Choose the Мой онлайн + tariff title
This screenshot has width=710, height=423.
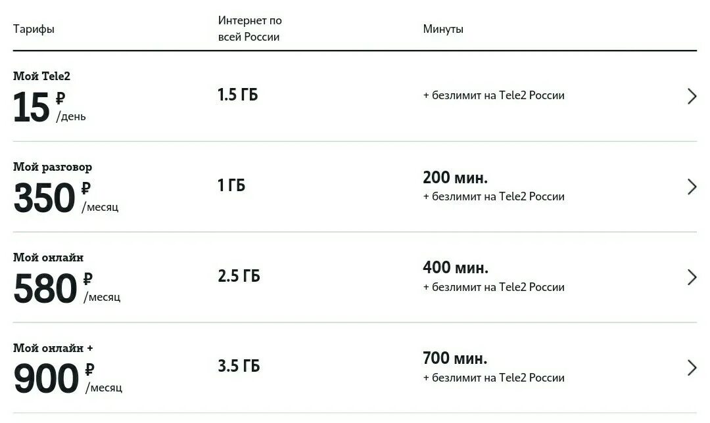pyautogui.click(x=53, y=348)
